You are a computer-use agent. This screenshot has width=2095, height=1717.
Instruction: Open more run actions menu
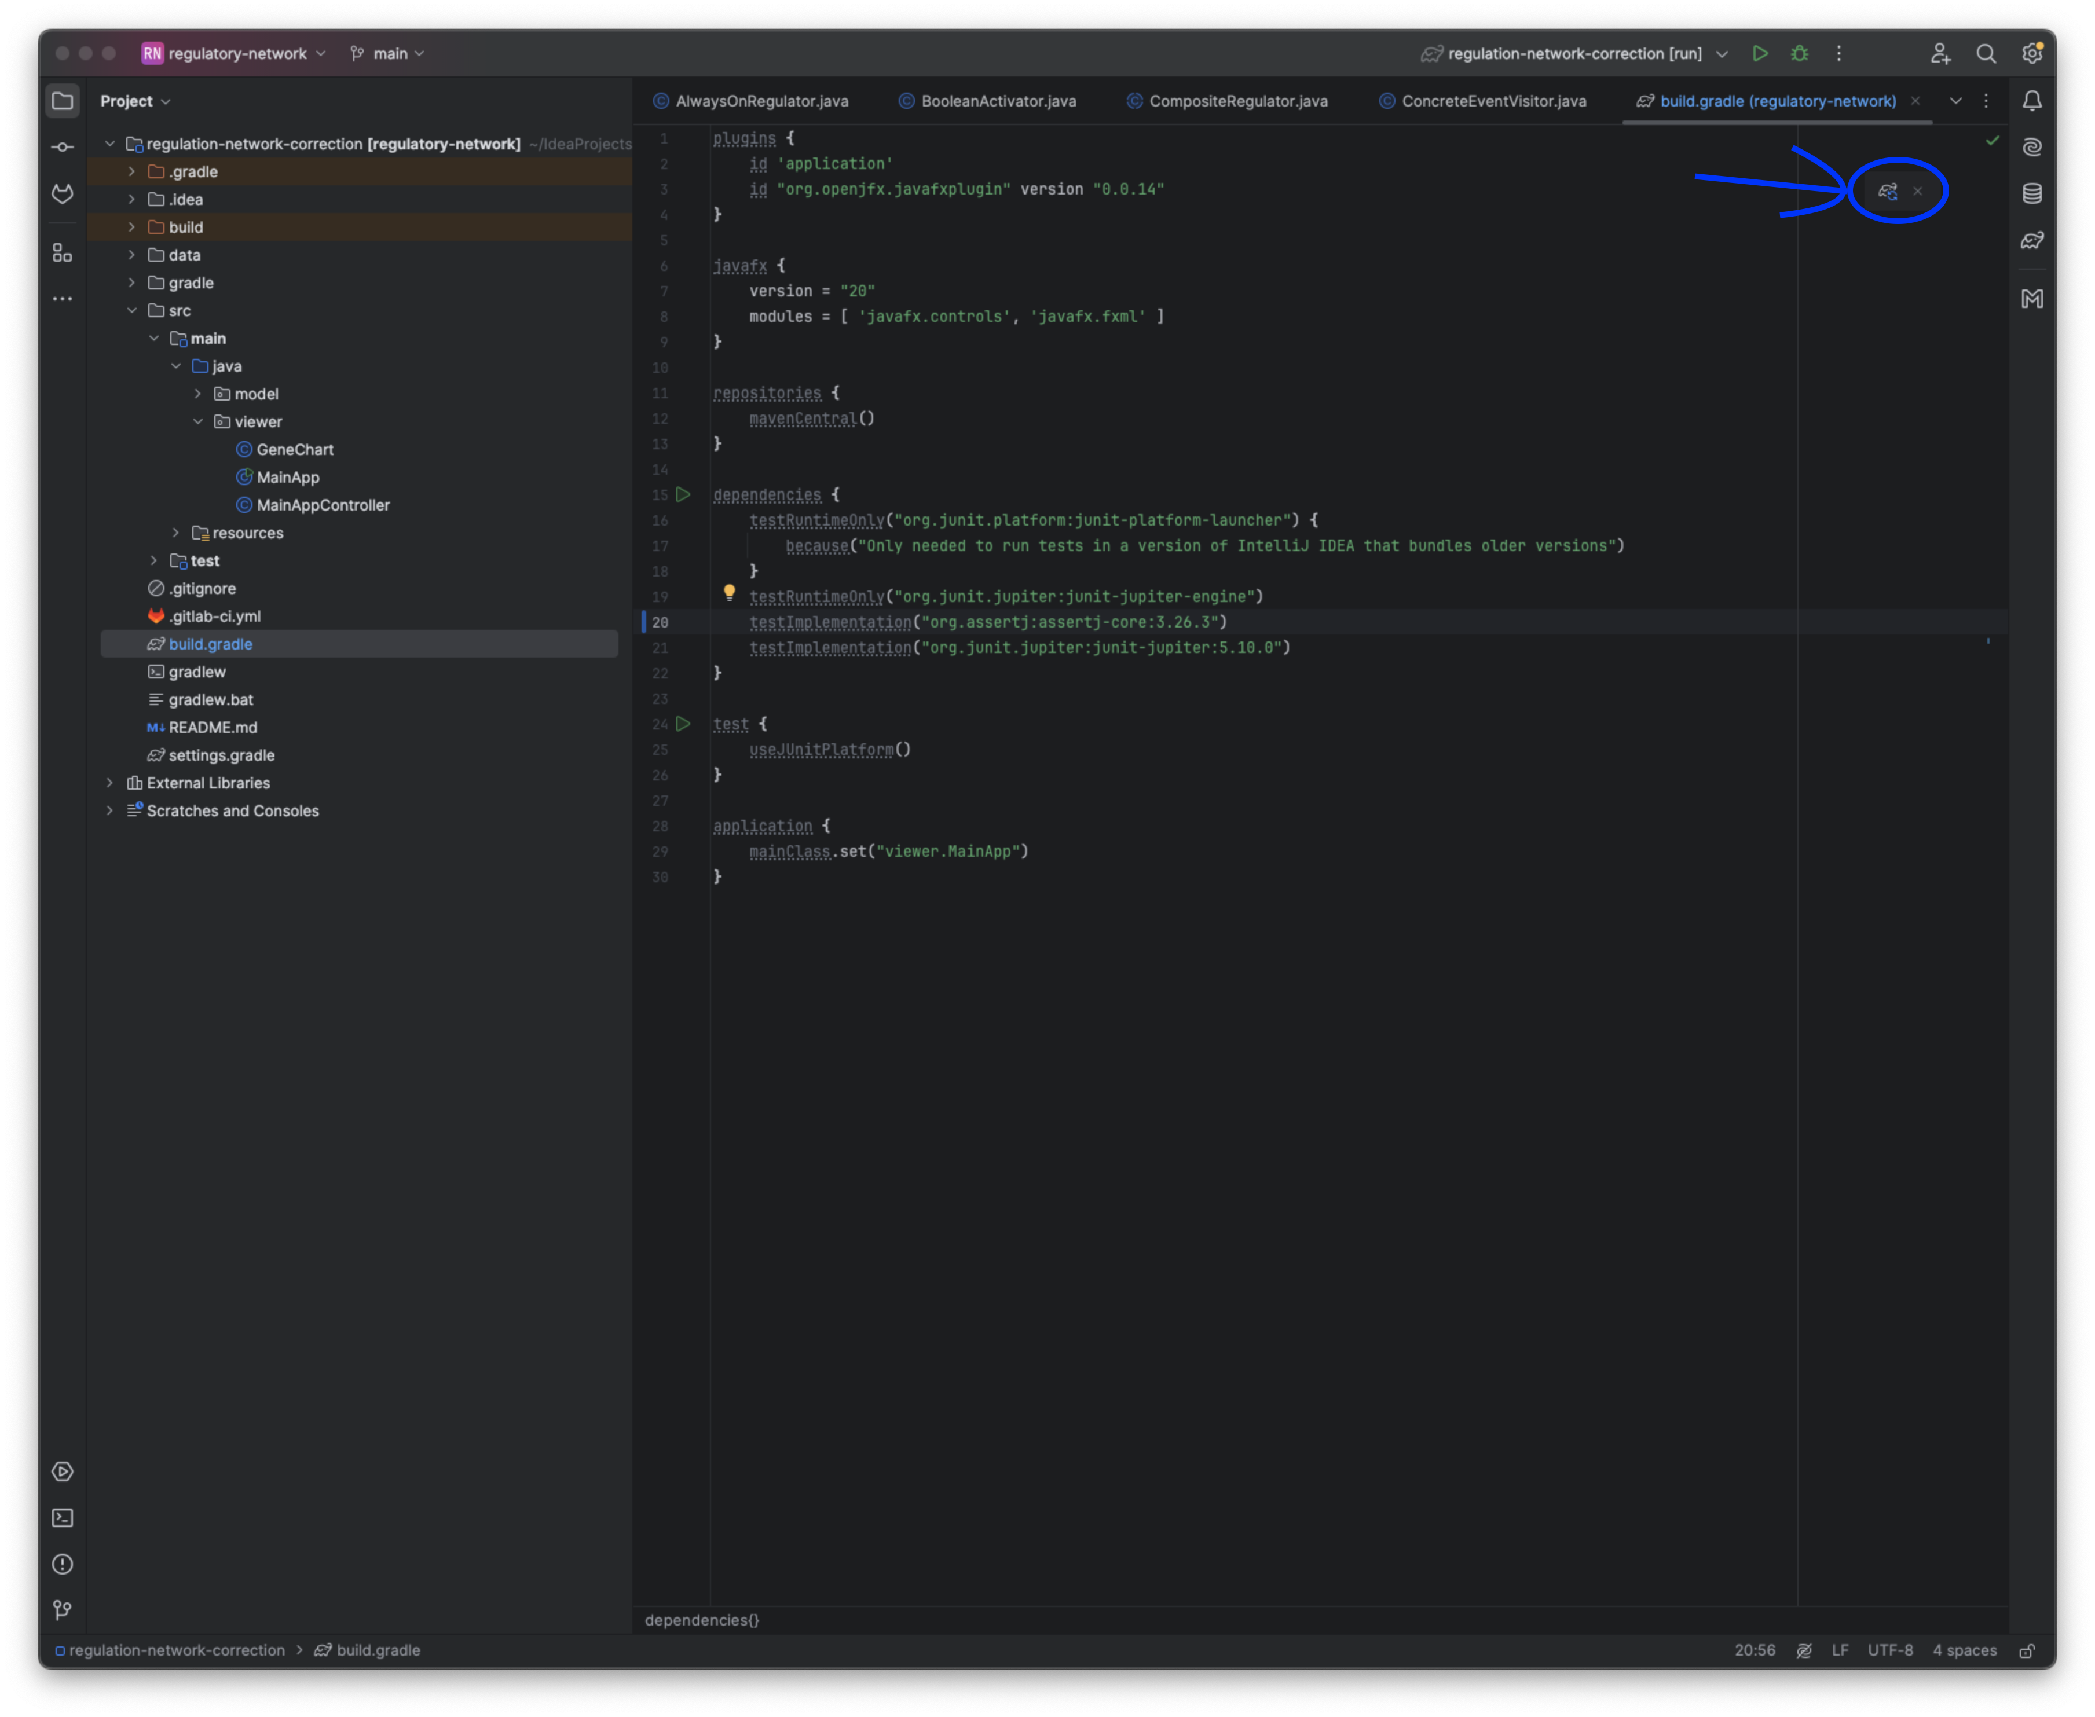point(1840,53)
